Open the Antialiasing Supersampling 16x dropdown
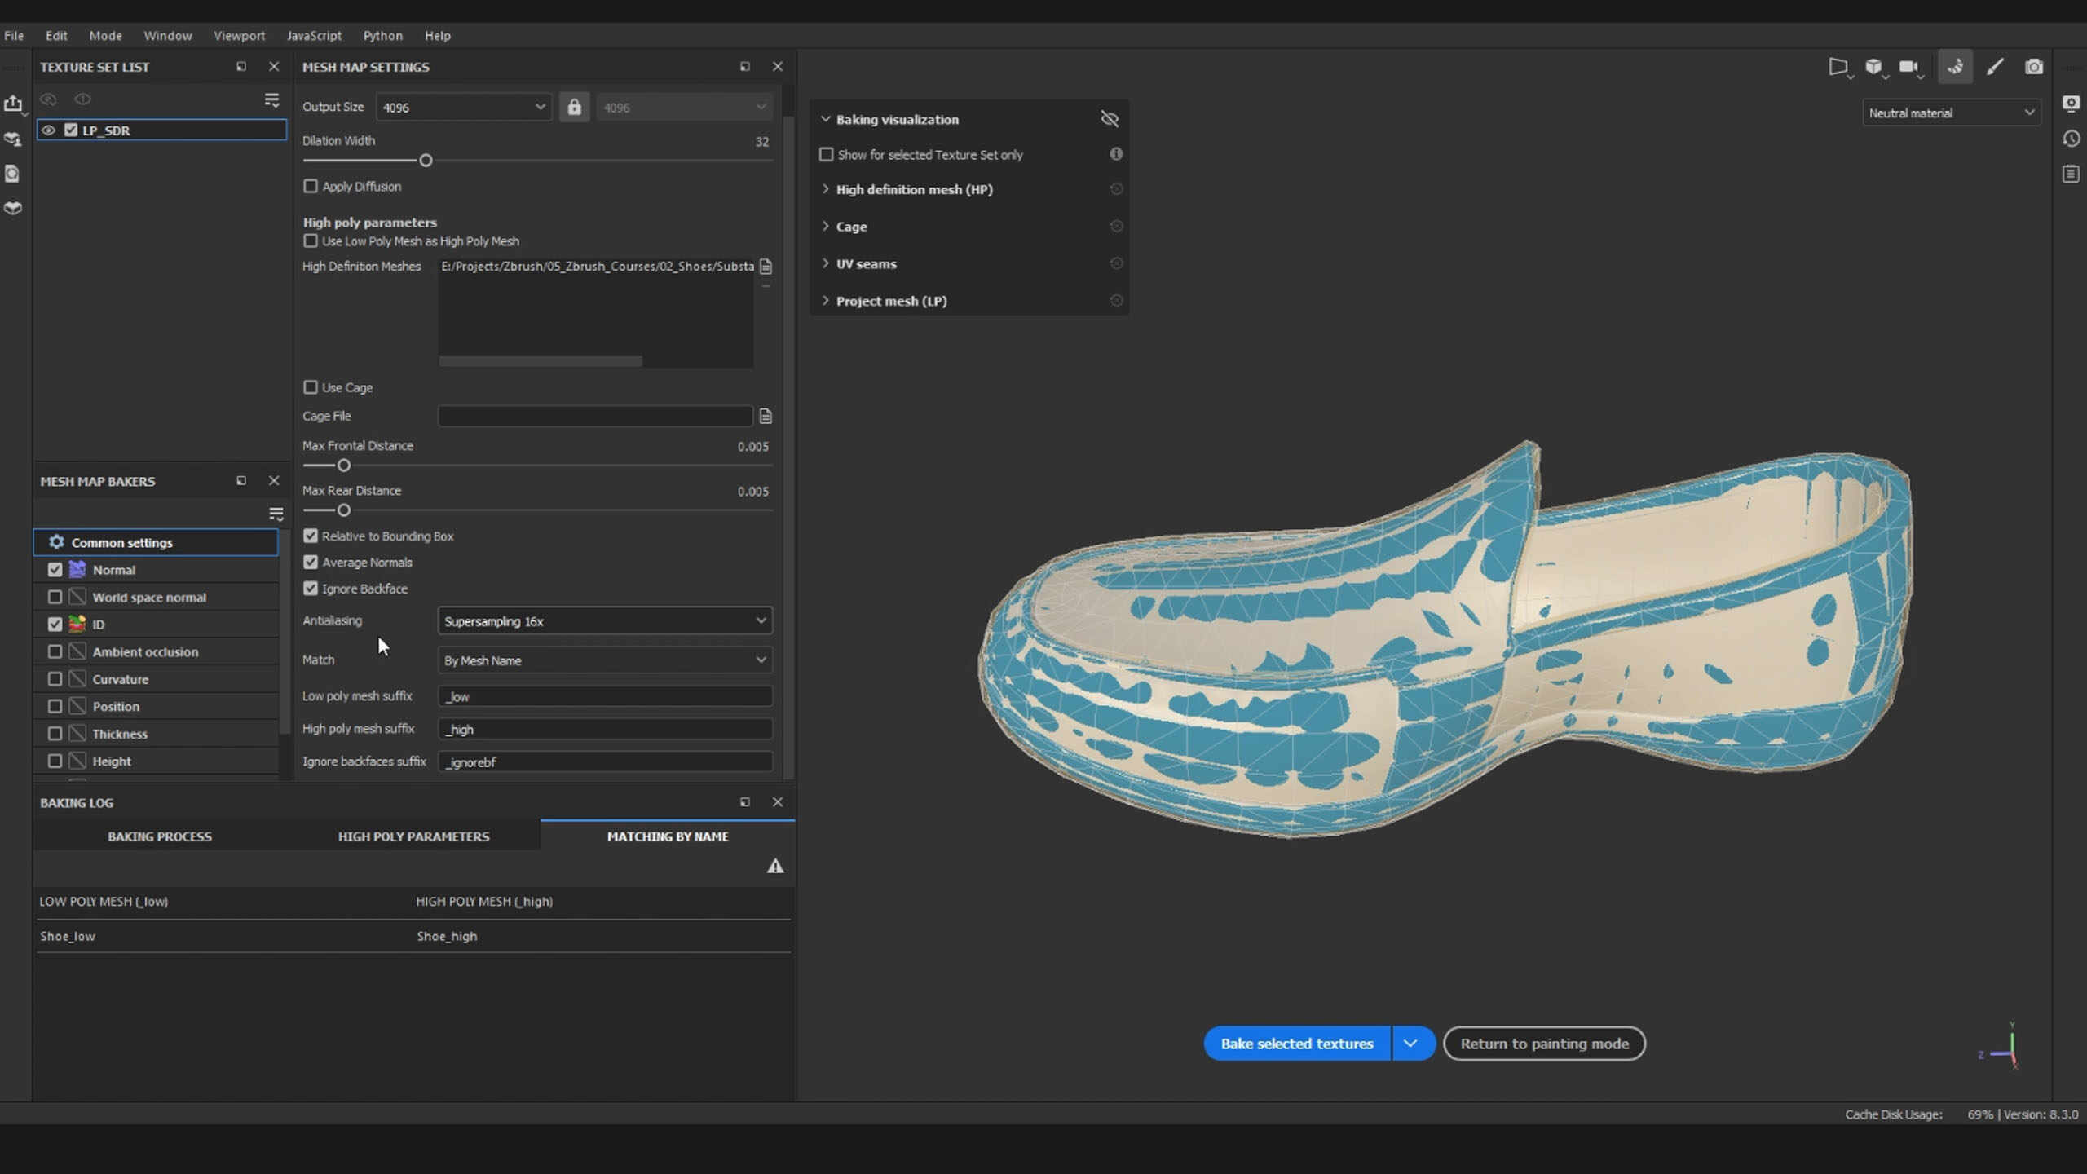 (604, 621)
